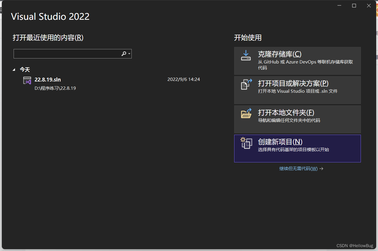
Task: Click the clone repository download icon
Action: tap(246, 55)
